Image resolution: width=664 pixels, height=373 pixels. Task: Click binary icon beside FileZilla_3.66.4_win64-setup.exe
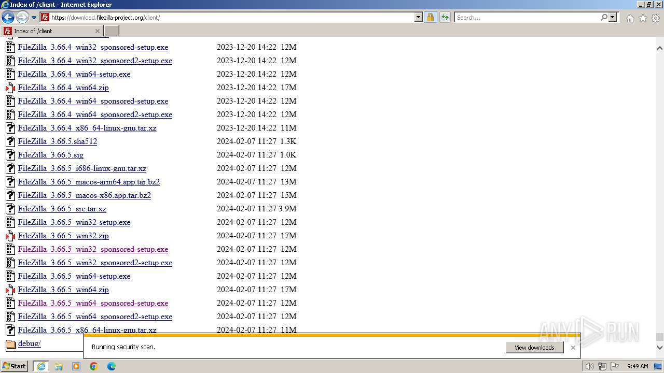(x=10, y=74)
